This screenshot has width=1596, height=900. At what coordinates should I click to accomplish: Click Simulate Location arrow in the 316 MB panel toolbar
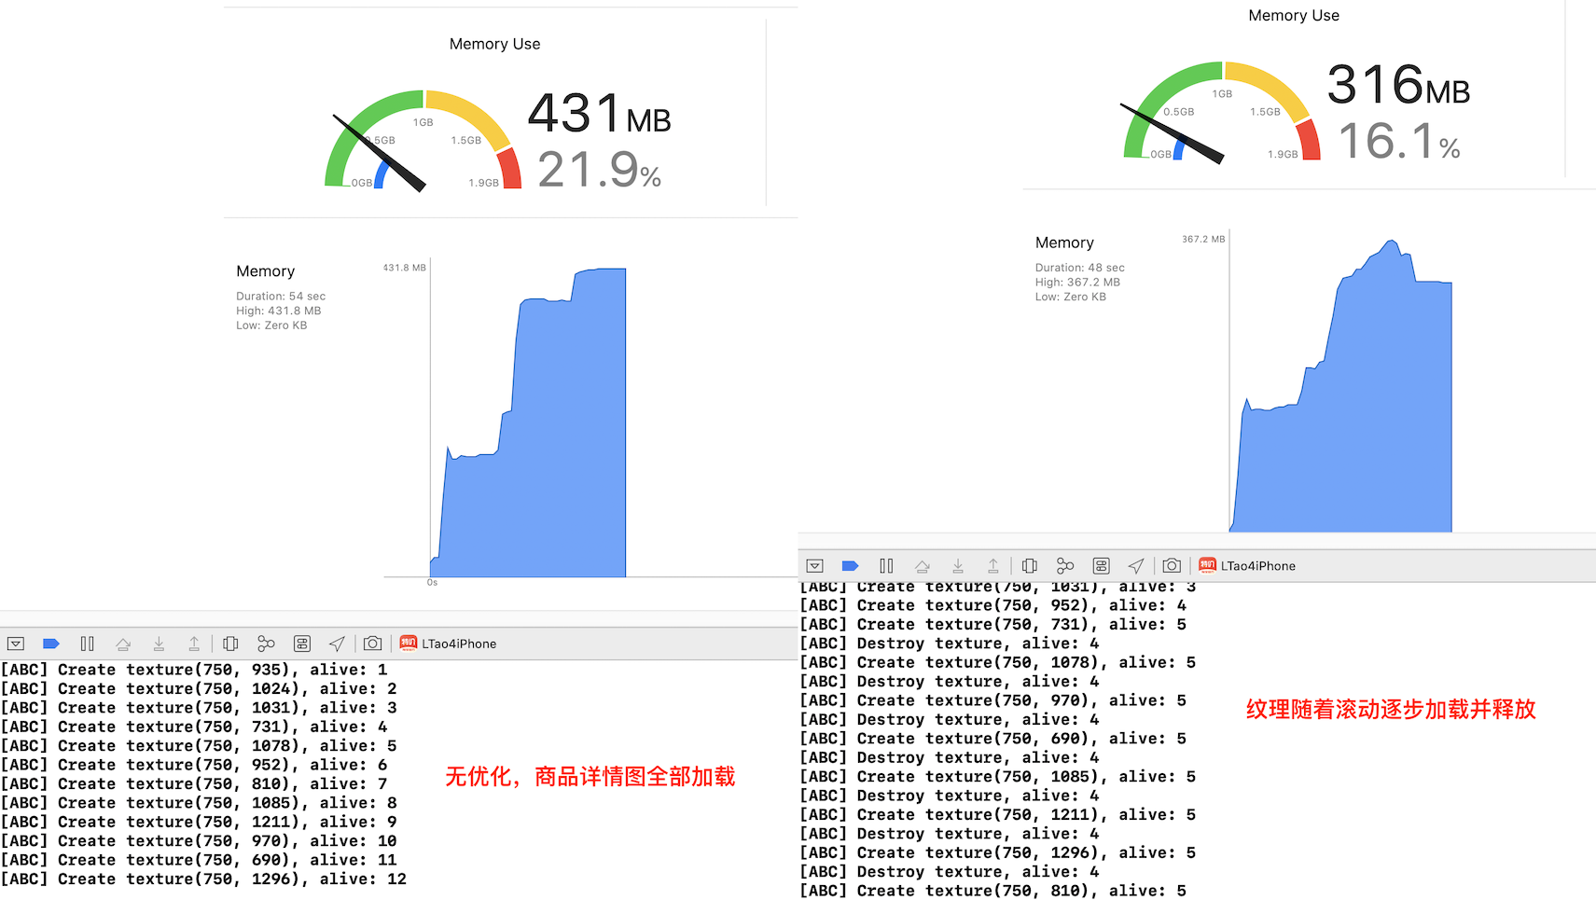1136,566
